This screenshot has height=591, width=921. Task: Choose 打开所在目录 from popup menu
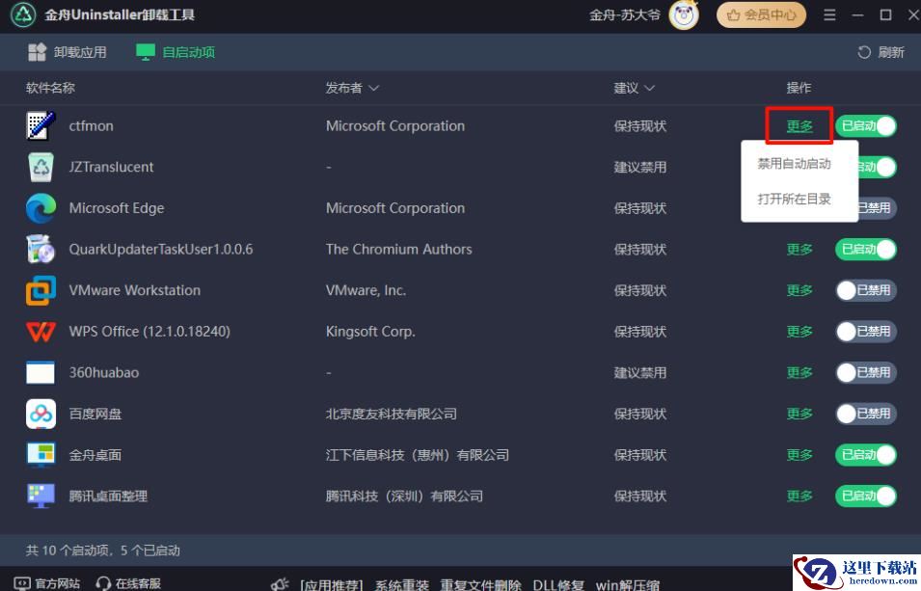(x=794, y=200)
